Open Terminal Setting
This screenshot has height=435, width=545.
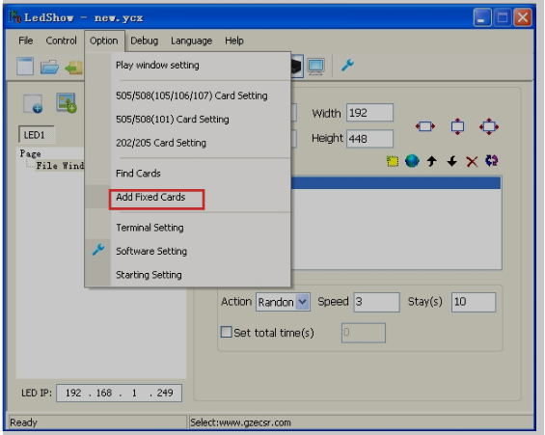click(x=188, y=228)
